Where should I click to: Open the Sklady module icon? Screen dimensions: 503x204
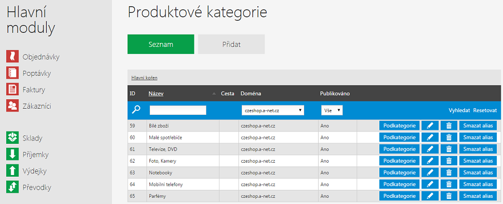[x=12, y=138]
